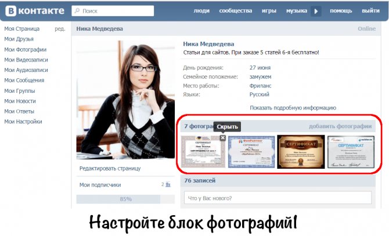This screenshot has width=389, height=236.
Task: Open the люди menu item
Action: pyautogui.click(x=201, y=11)
